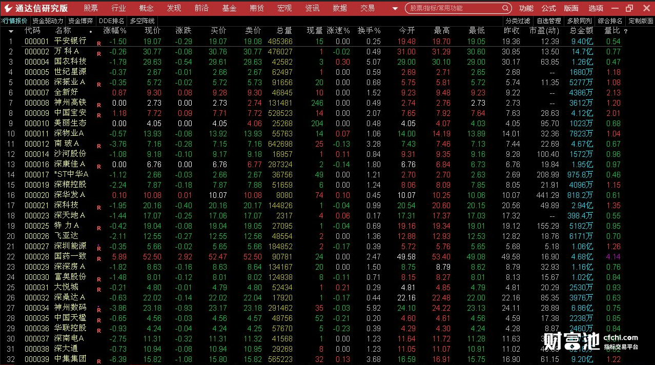Click the R marker next to 深康佳A
Screen dimensions: 655x365
pyautogui.click(x=99, y=167)
